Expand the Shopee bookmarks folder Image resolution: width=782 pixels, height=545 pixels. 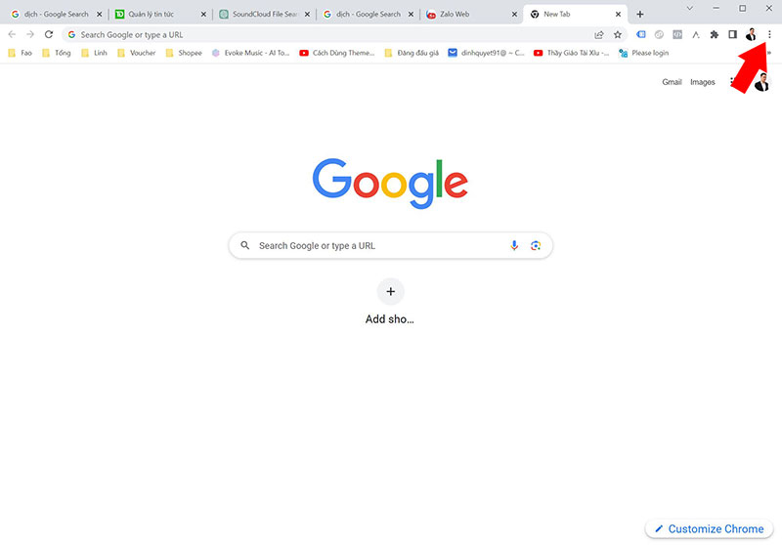pyautogui.click(x=184, y=53)
